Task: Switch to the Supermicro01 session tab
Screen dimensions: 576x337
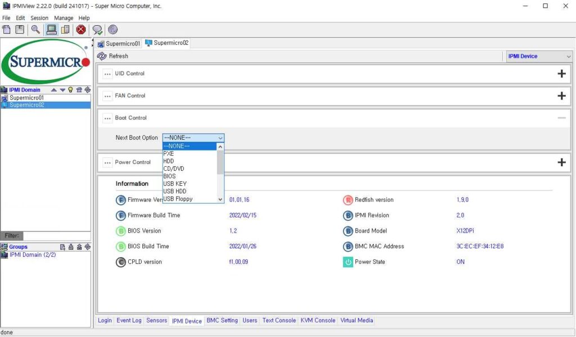Action: click(119, 44)
